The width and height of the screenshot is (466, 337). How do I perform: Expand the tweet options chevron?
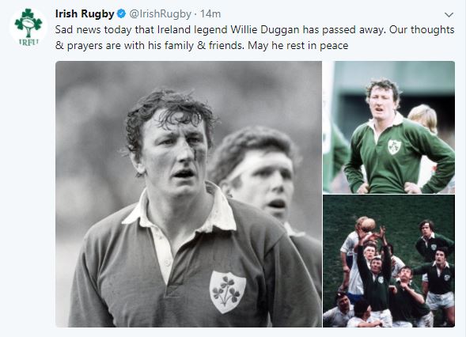click(x=449, y=14)
